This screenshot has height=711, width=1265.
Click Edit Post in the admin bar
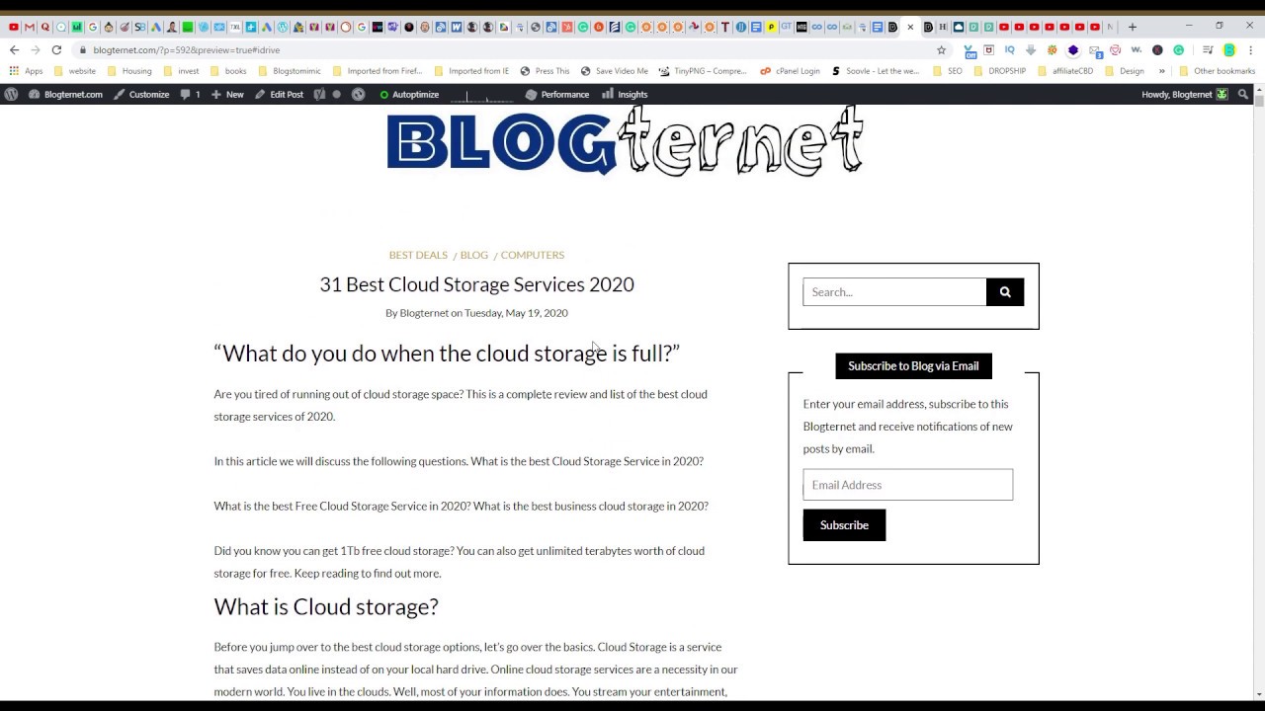(x=279, y=95)
